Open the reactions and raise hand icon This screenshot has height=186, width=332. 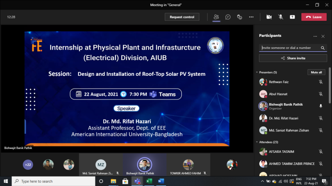(239, 17)
